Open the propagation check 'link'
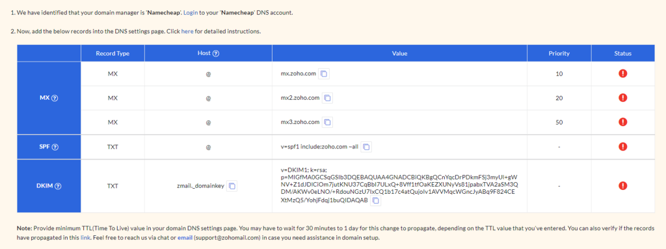The height and width of the screenshot is (249, 666). 85,238
